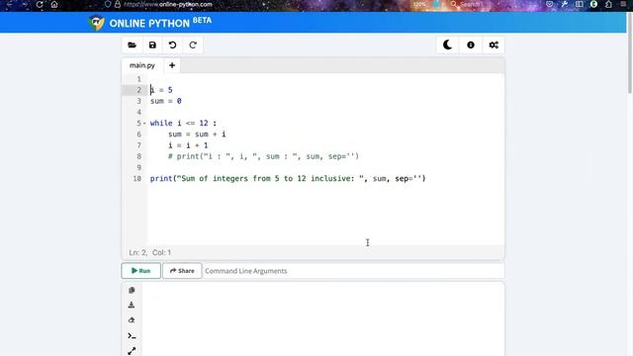Click the final print statement line

pyautogui.click(x=288, y=178)
